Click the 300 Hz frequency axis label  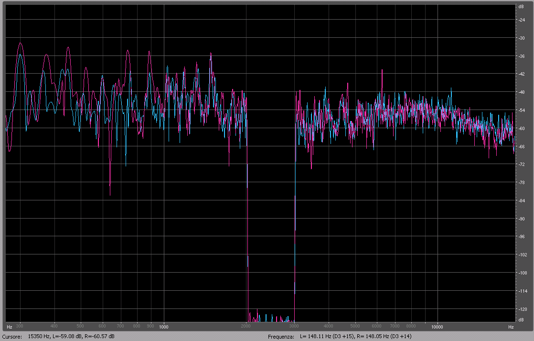[20, 326]
